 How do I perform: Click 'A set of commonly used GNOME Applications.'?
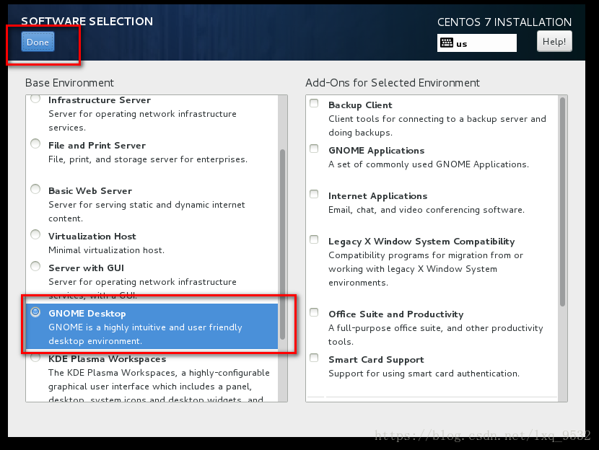tap(429, 164)
